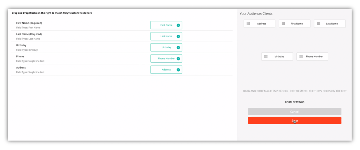Remove the Address mapped field

click(x=178, y=70)
